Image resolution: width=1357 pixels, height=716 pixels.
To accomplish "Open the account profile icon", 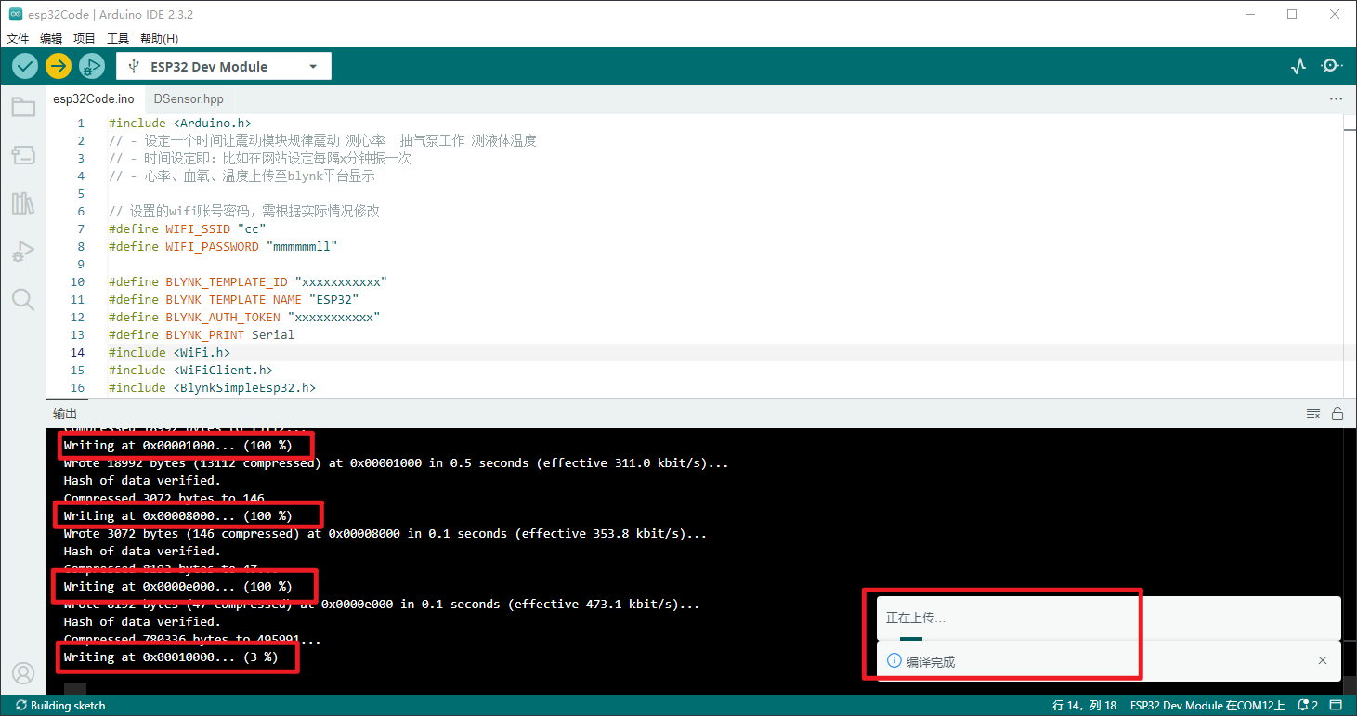I will point(23,673).
